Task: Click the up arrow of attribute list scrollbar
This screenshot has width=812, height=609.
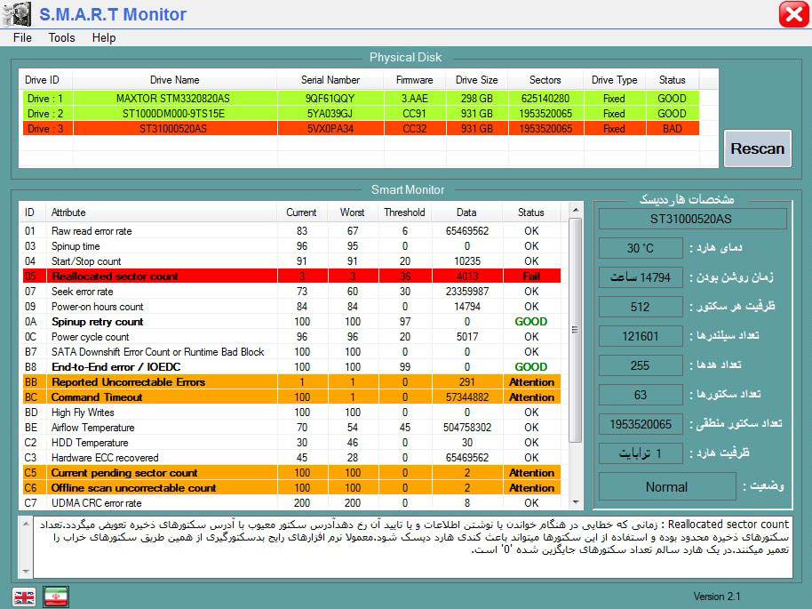Action: click(x=576, y=210)
